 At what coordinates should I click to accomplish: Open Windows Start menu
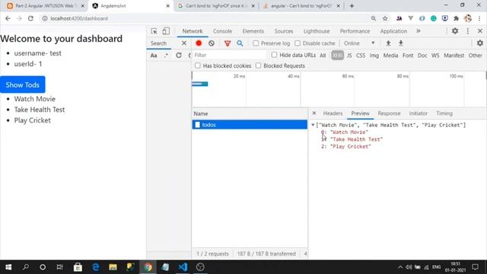tap(8, 267)
